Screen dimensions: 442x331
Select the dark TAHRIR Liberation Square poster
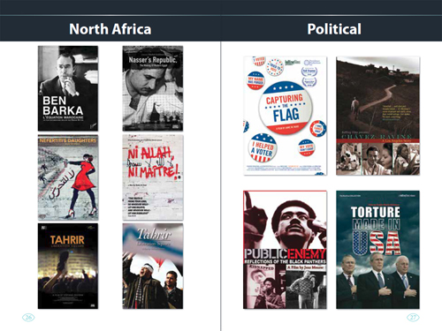coord(68,266)
